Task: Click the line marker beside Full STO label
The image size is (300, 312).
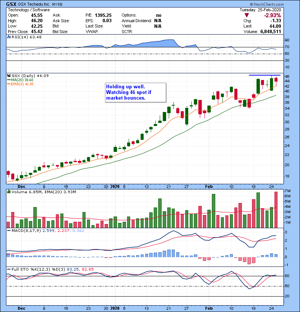Action: pos(9,269)
